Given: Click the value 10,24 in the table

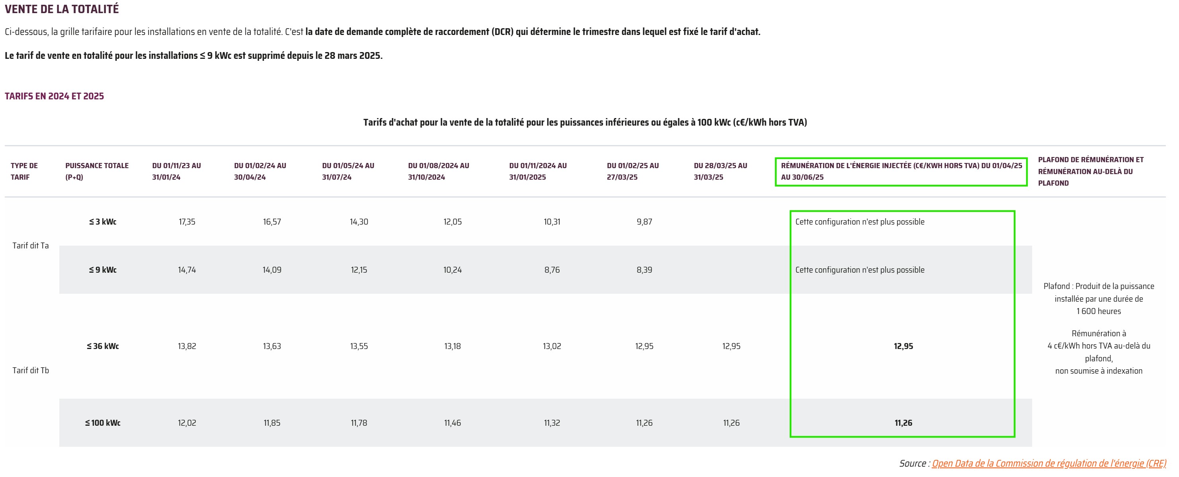Looking at the screenshot, I should coord(453,270).
